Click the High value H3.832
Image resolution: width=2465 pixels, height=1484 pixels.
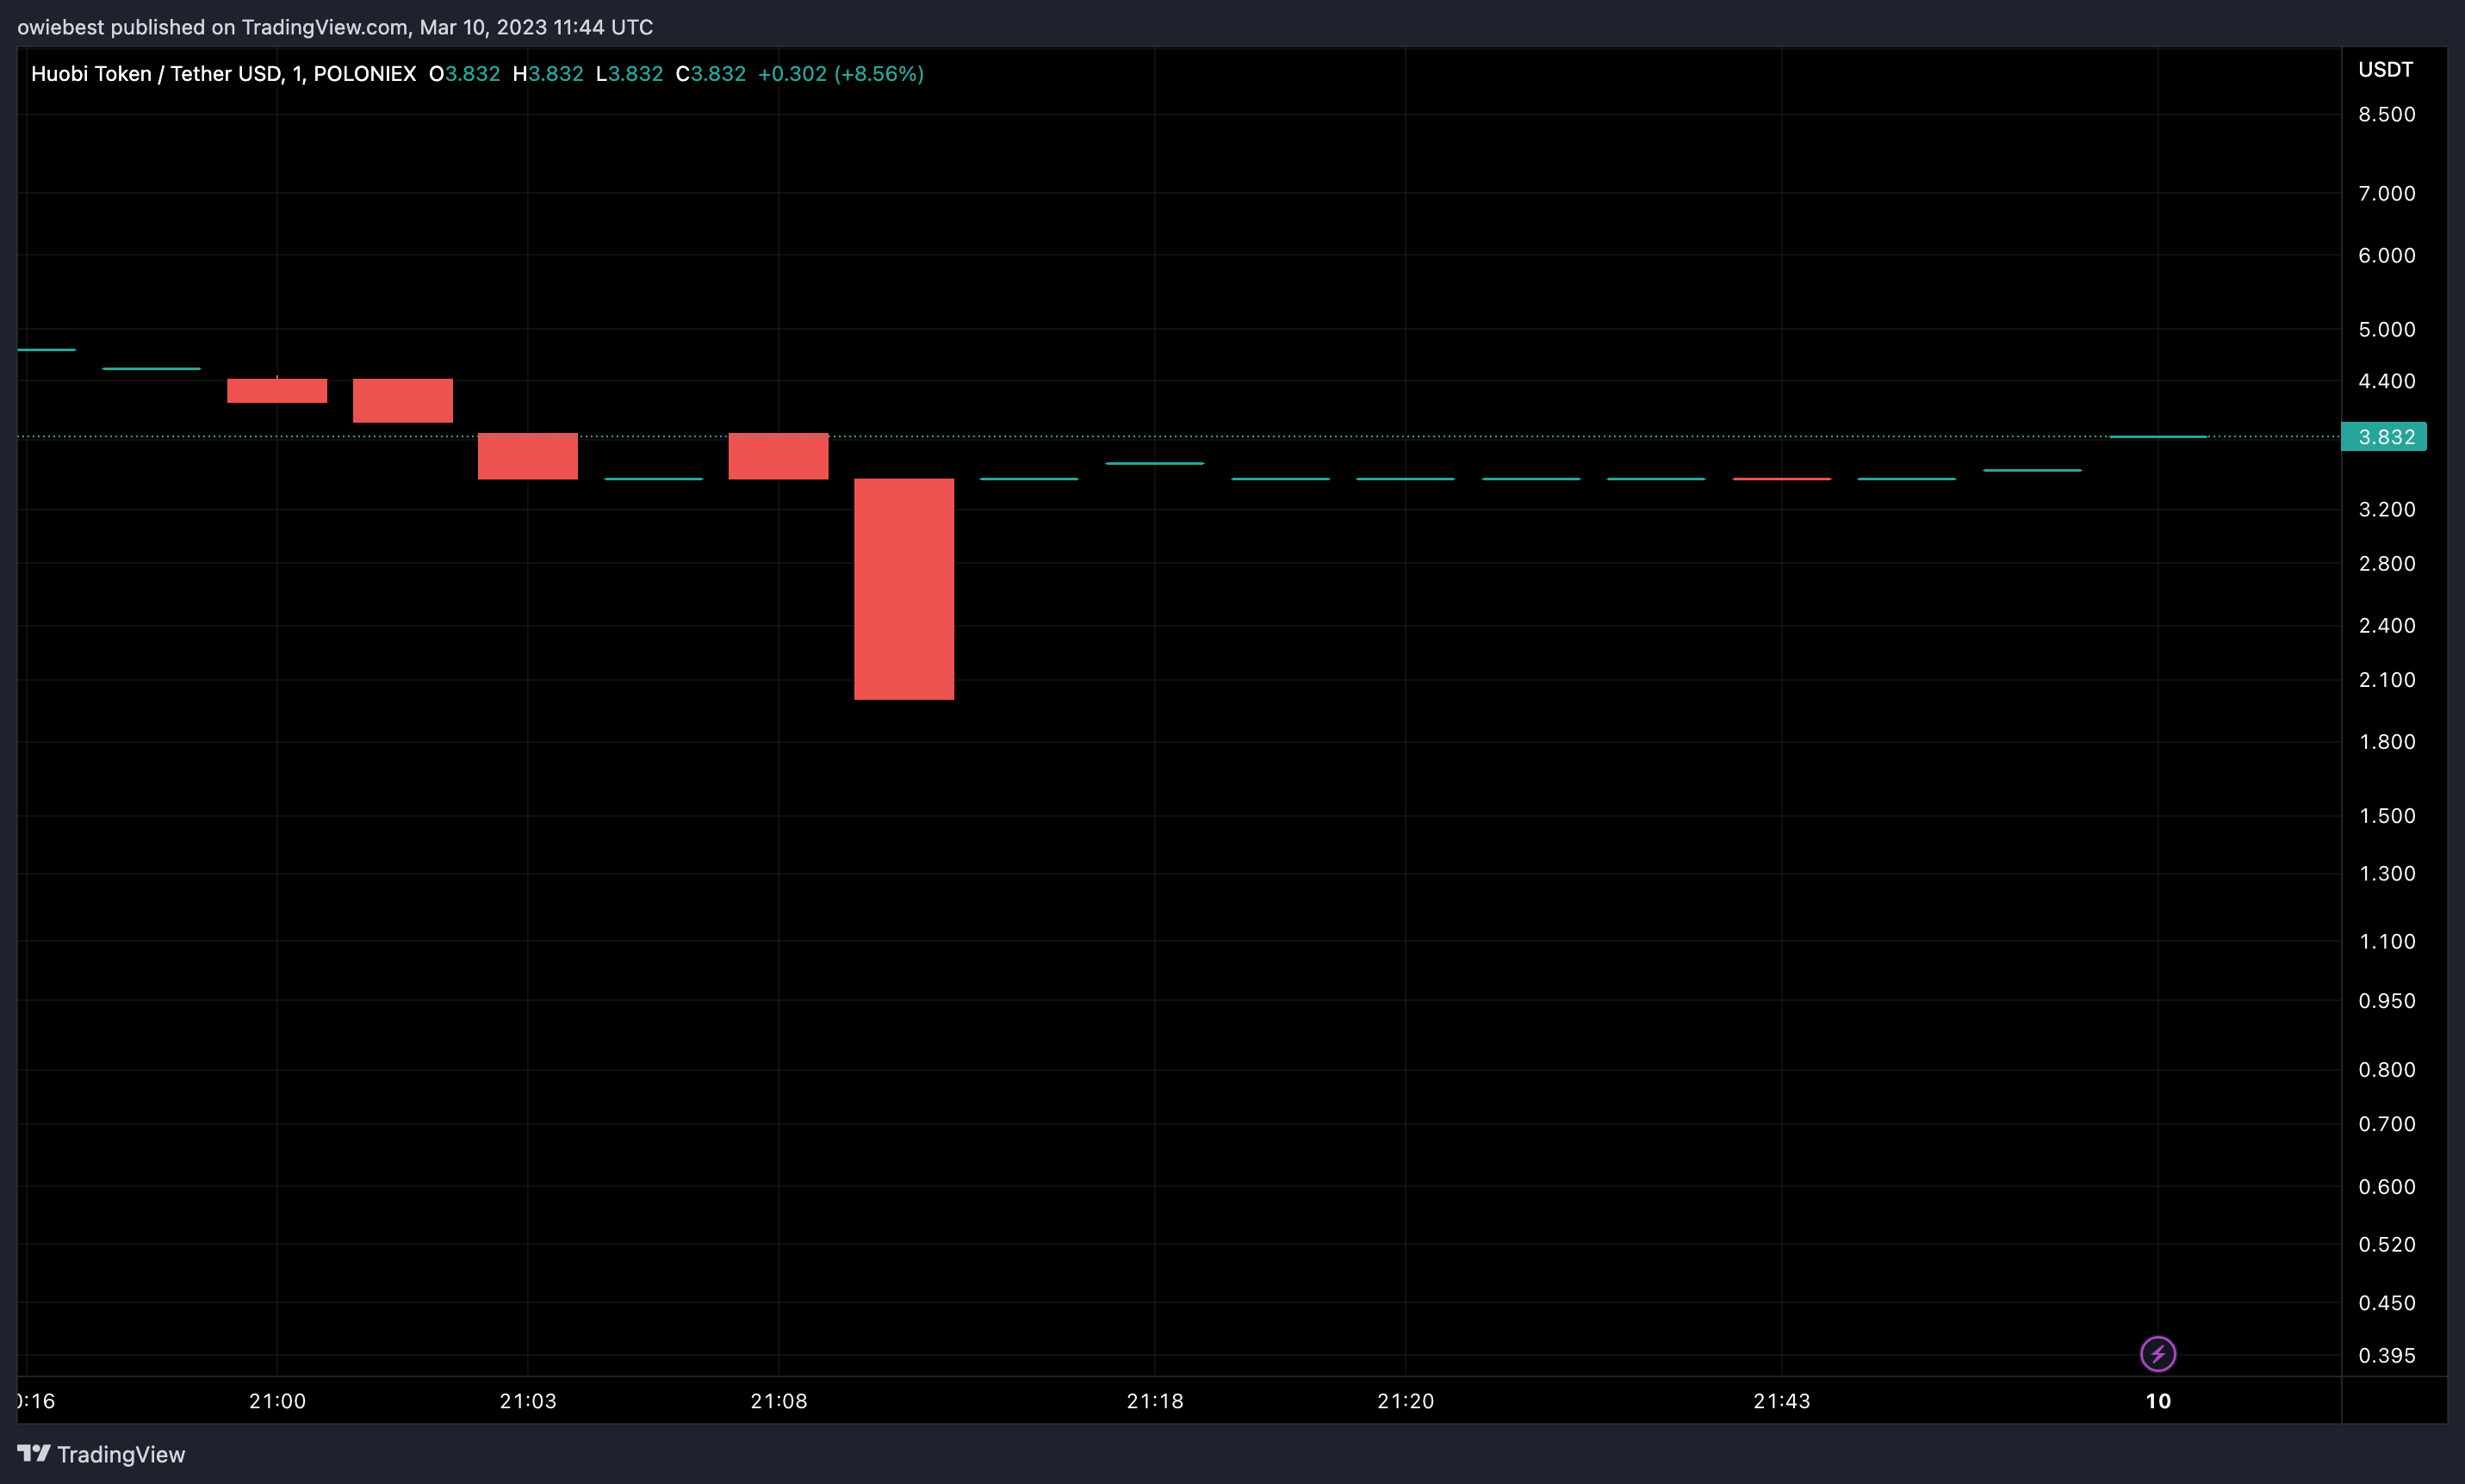click(547, 74)
